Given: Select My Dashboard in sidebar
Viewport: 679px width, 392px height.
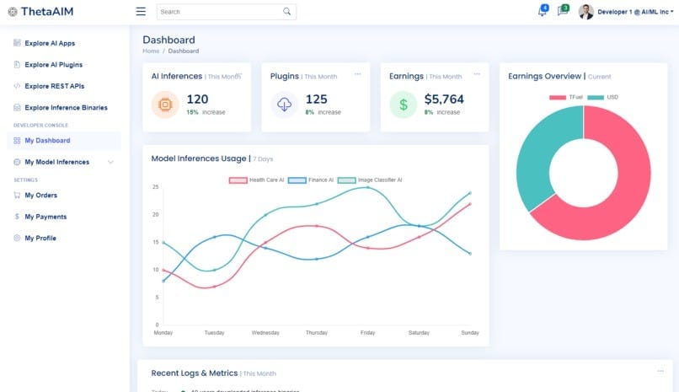Looking at the screenshot, I should tap(64, 141).
